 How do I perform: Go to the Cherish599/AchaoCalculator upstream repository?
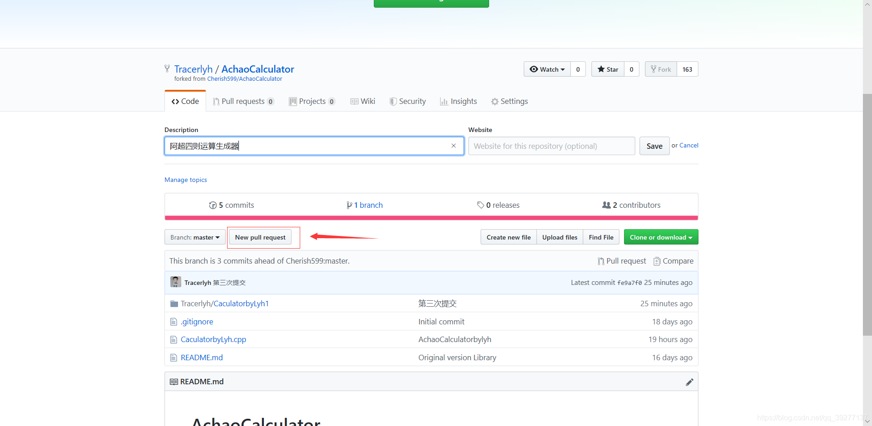coord(244,79)
